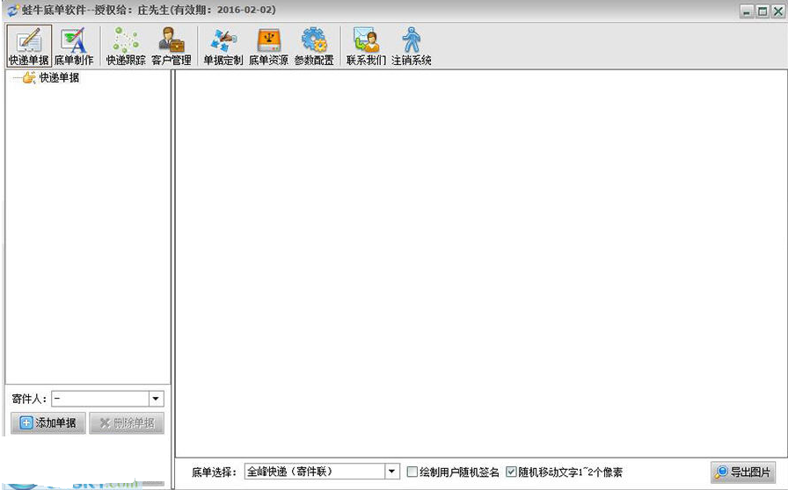Enable 绘制用户随机签名 checkbox
The image size is (788, 490).
tap(412, 472)
